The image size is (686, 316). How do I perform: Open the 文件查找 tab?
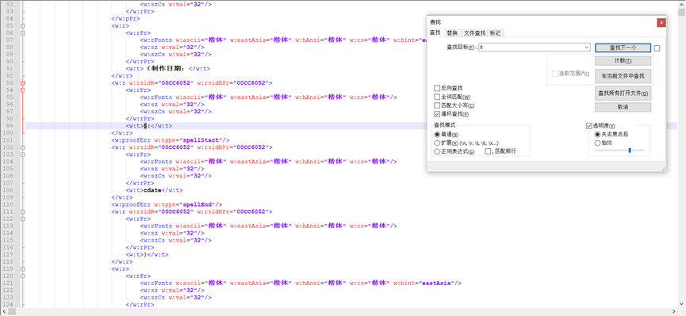click(475, 33)
